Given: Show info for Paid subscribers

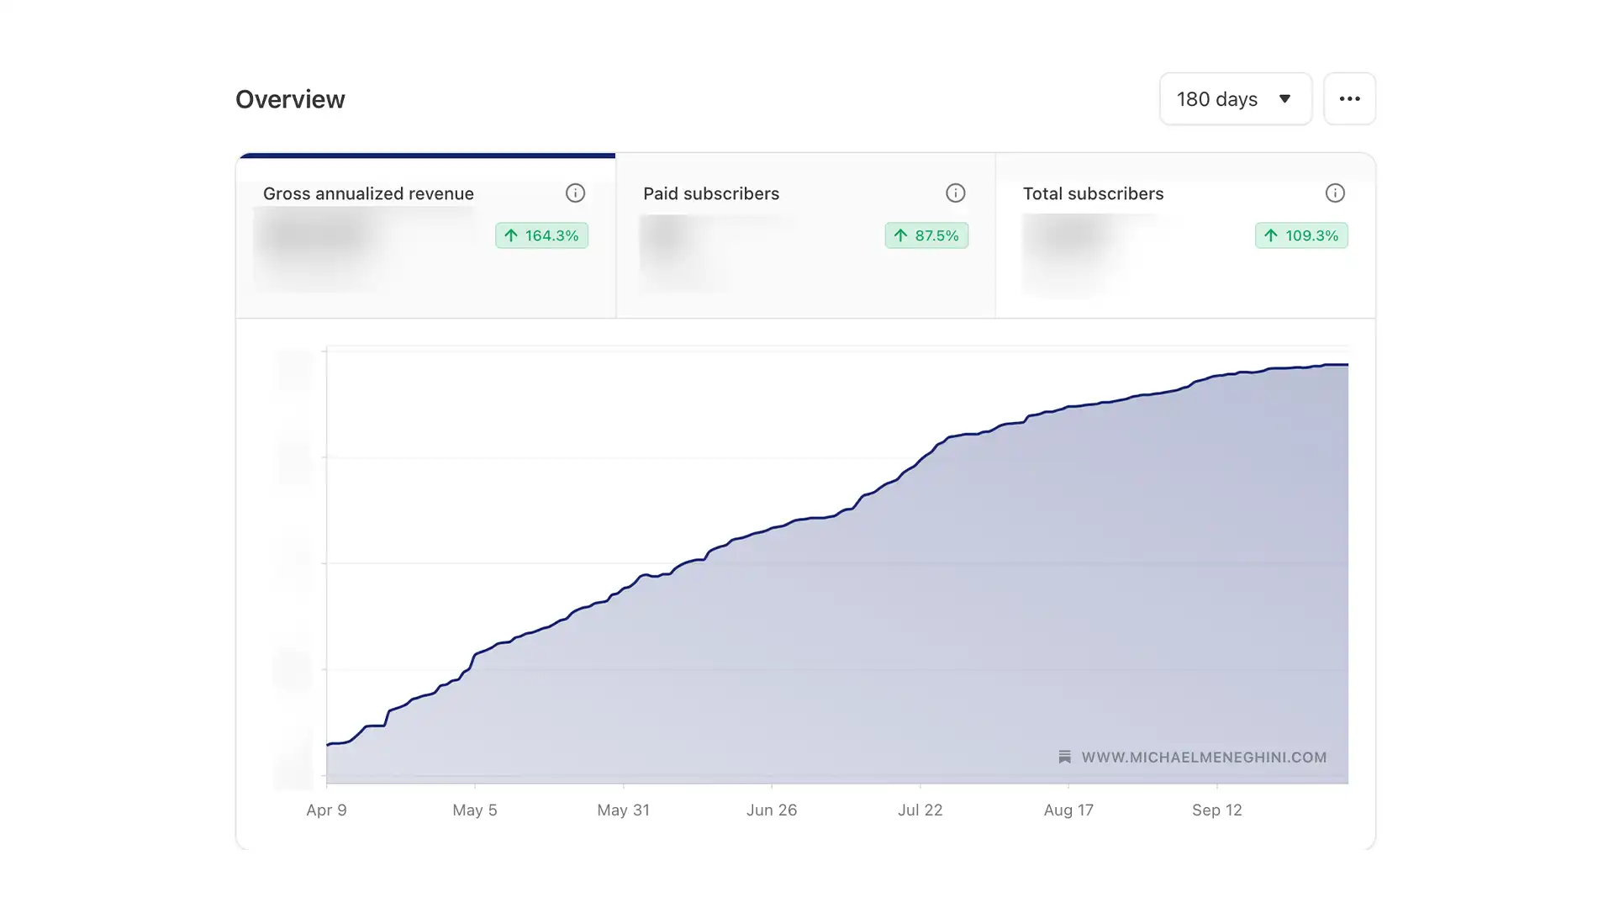Looking at the screenshot, I should click(955, 193).
